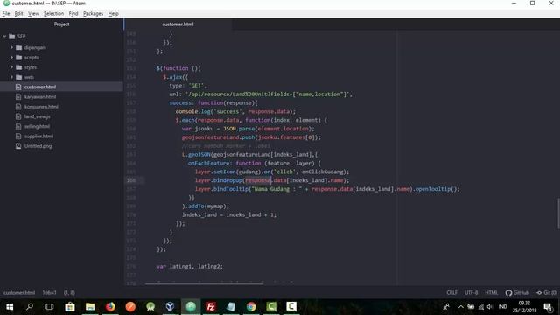Click the layer.bindTooltip code line
The width and height of the screenshot is (560, 315).
(x=327, y=189)
